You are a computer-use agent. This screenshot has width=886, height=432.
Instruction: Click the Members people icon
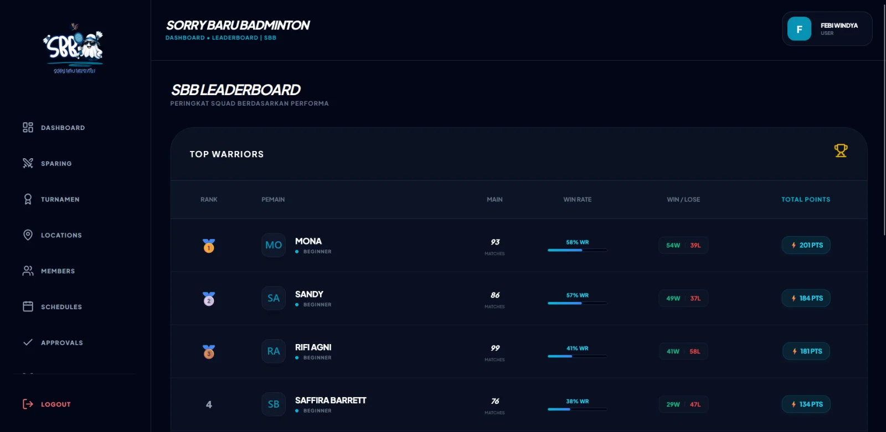28,270
